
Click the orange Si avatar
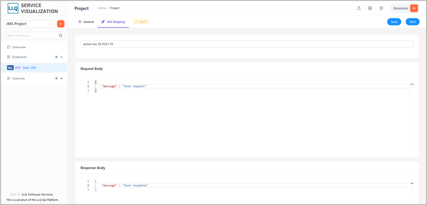click(414, 8)
